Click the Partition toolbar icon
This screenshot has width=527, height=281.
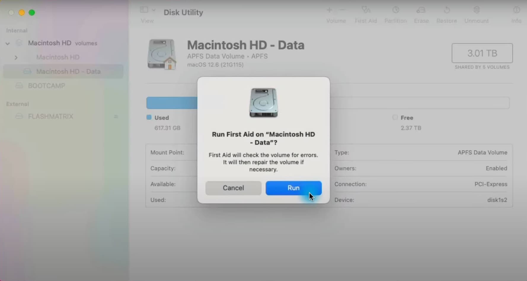point(395,10)
